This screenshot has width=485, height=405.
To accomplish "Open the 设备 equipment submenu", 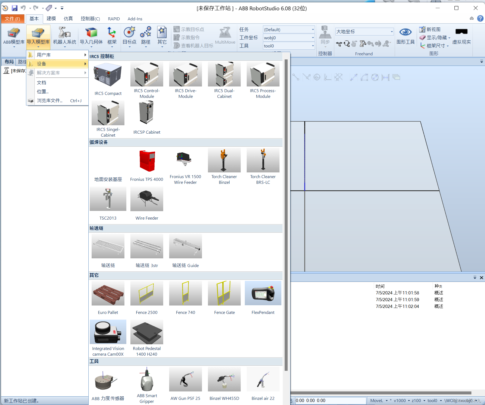I will pyautogui.click(x=57, y=64).
